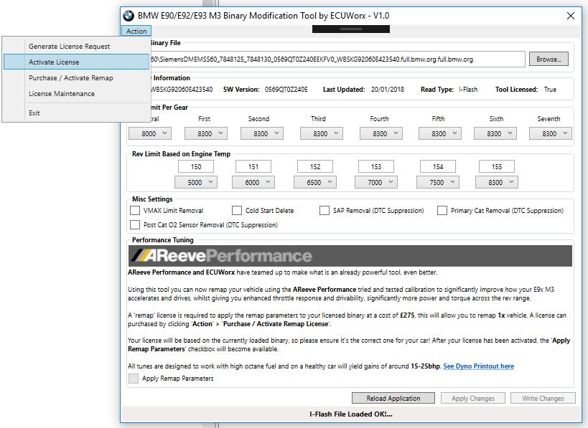
Task: Open the See Dyno Printout here link
Action: coord(478,366)
